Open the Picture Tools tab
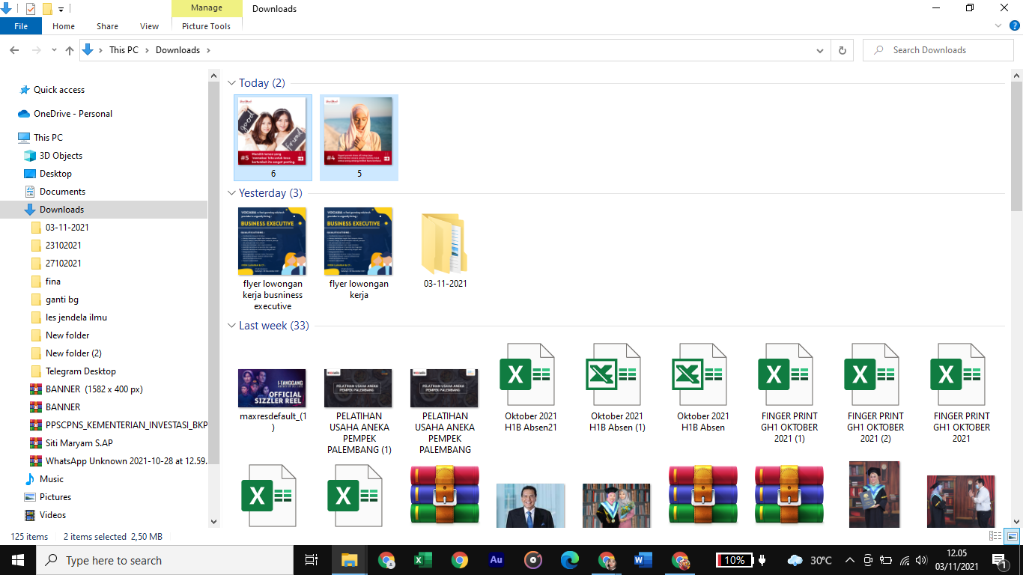 (206, 26)
